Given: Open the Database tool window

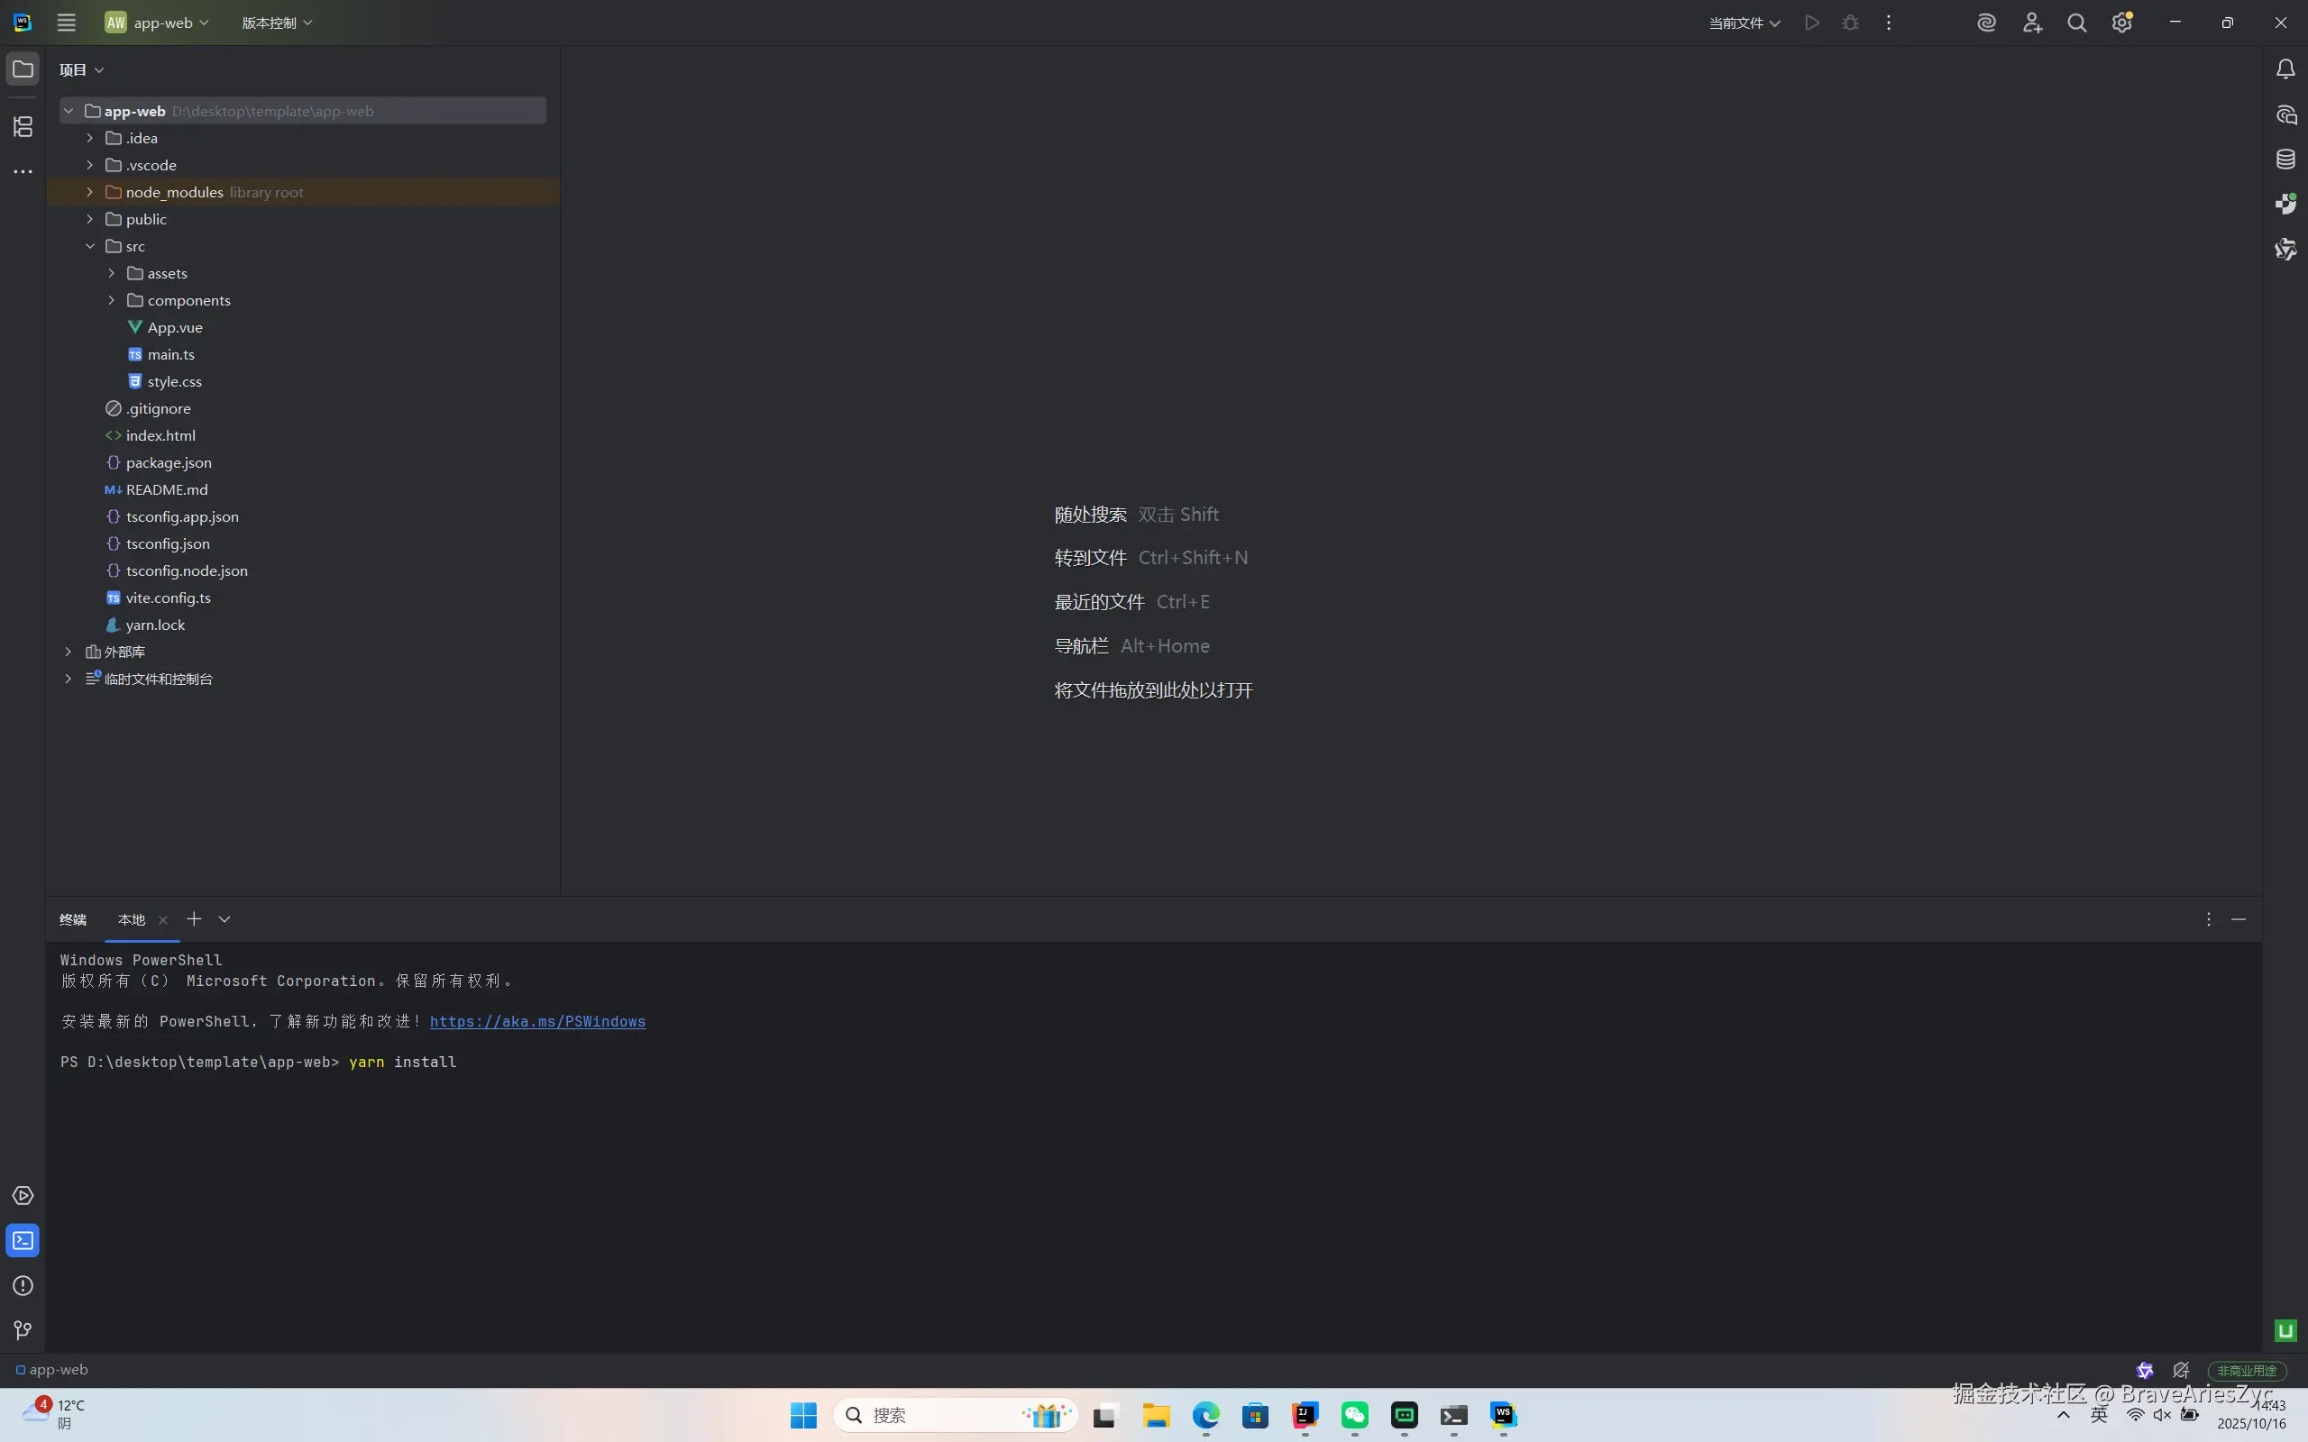Looking at the screenshot, I should click(x=2285, y=160).
